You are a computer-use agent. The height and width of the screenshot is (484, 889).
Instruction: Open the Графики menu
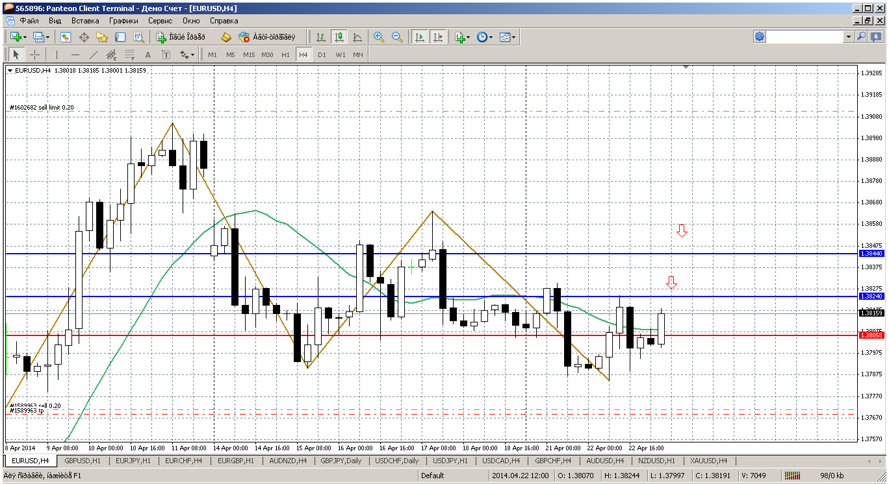coord(123,21)
